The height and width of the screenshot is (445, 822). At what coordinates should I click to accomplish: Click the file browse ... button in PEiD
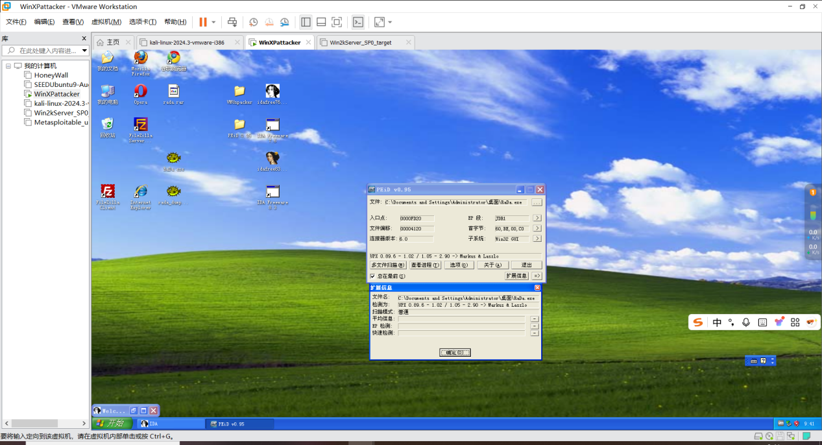pos(537,202)
